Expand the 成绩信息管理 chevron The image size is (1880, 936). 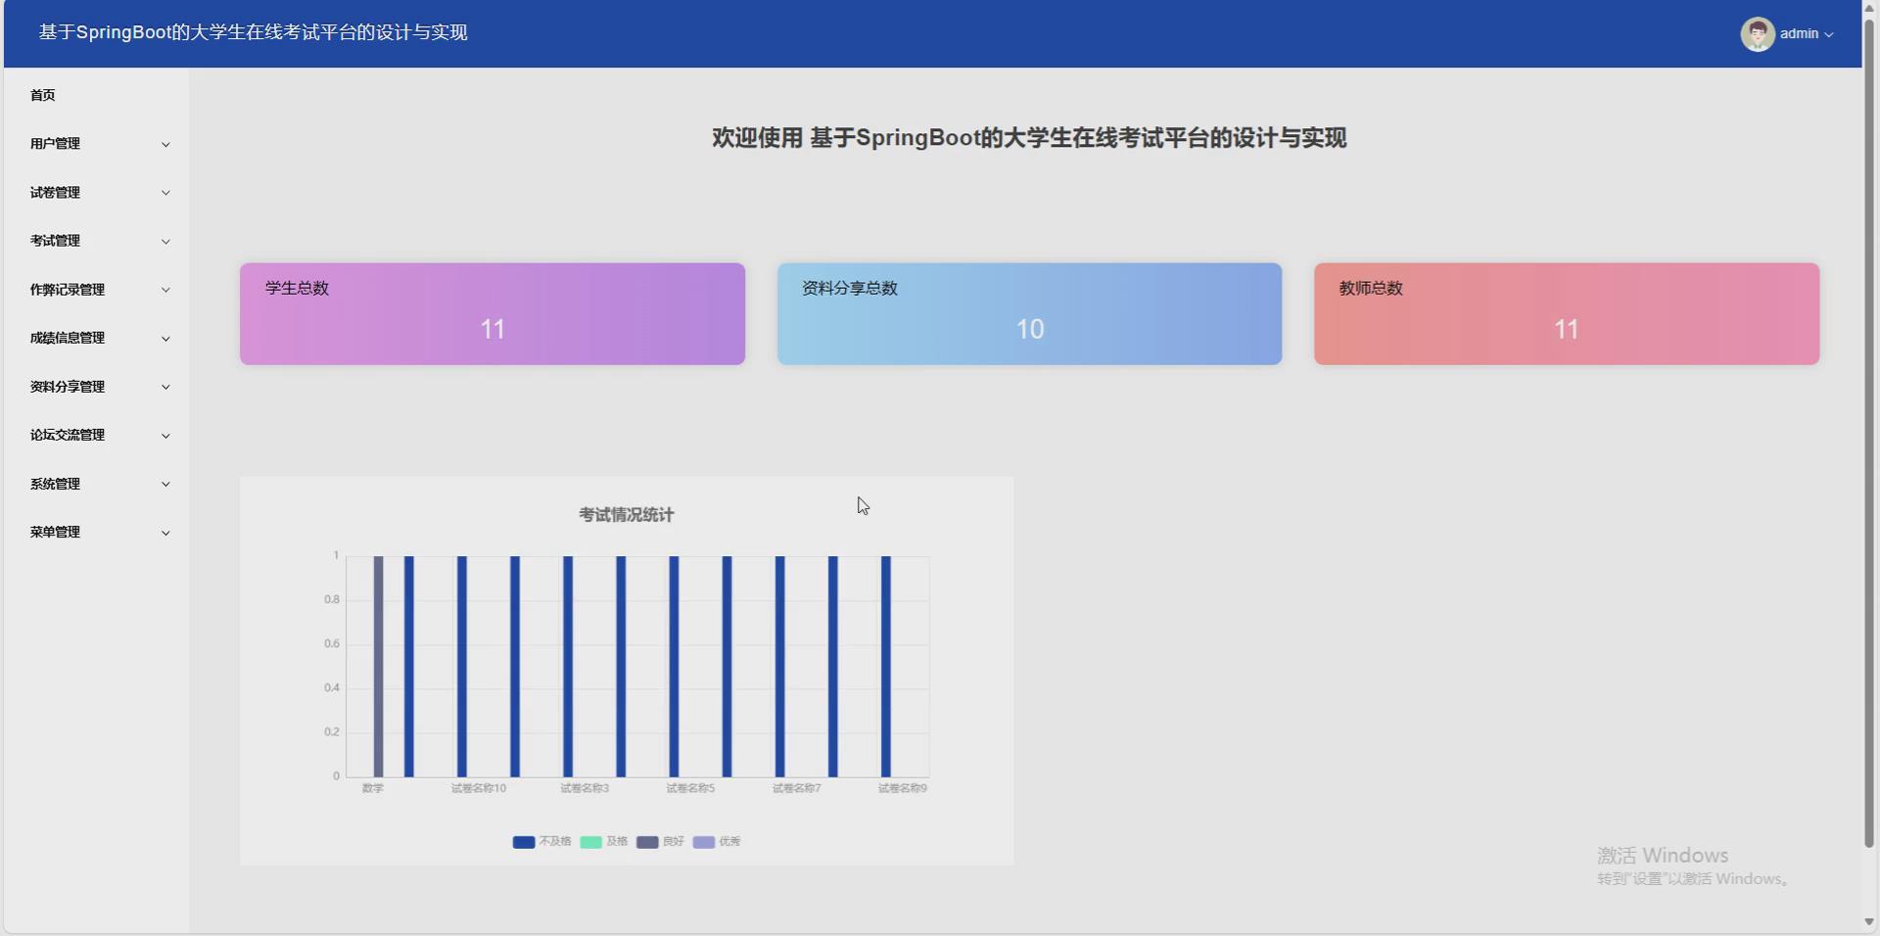(165, 339)
